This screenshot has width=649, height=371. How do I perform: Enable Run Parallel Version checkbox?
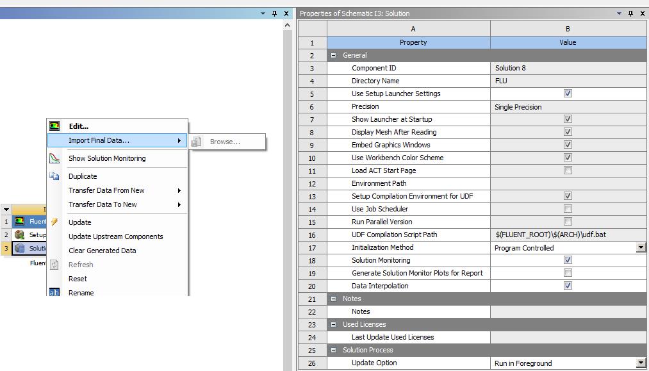(568, 222)
